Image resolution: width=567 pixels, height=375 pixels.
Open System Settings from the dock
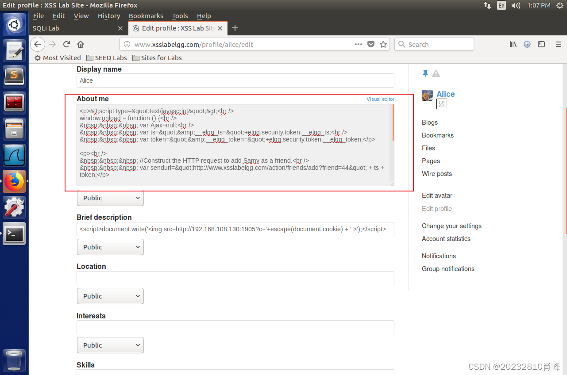click(x=14, y=207)
